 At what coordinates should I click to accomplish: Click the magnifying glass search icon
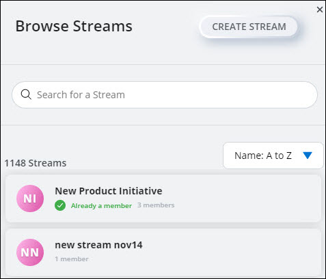26,94
